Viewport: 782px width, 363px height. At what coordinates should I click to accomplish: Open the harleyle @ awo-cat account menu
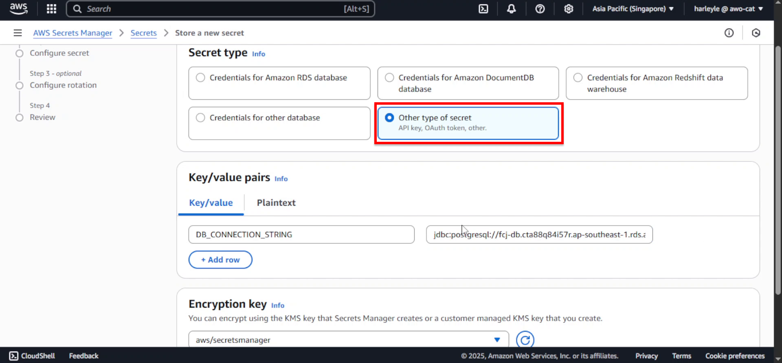point(728,9)
